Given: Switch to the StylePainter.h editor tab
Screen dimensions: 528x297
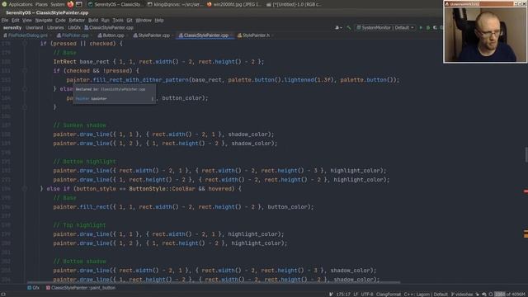Looking at the screenshot, I should 254,35.
